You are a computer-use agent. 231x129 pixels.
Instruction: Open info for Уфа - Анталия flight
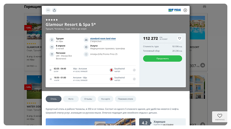pos(134,70)
